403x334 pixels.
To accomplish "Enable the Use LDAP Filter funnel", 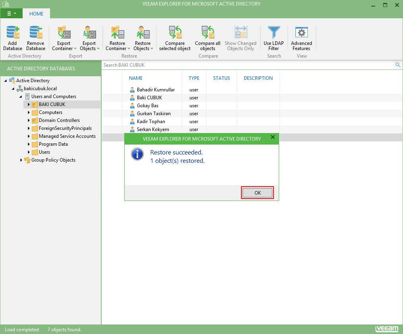I will pyautogui.click(x=274, y=32).
